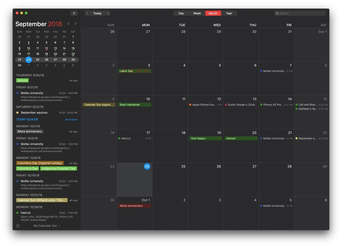Switch to Day view
The width and height of the screenshot is (342, 247).
click(x=181, y=13)
